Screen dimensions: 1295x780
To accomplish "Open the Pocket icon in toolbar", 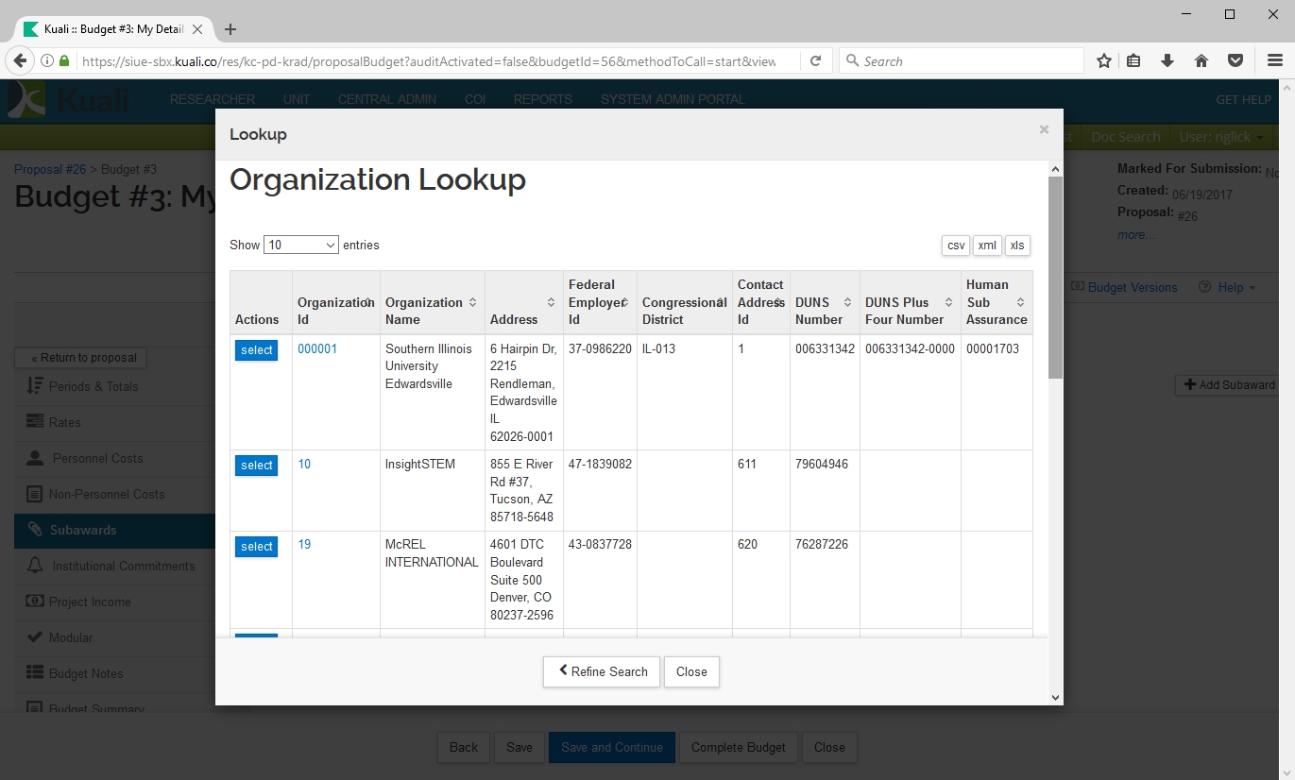I will (1235, 61).
